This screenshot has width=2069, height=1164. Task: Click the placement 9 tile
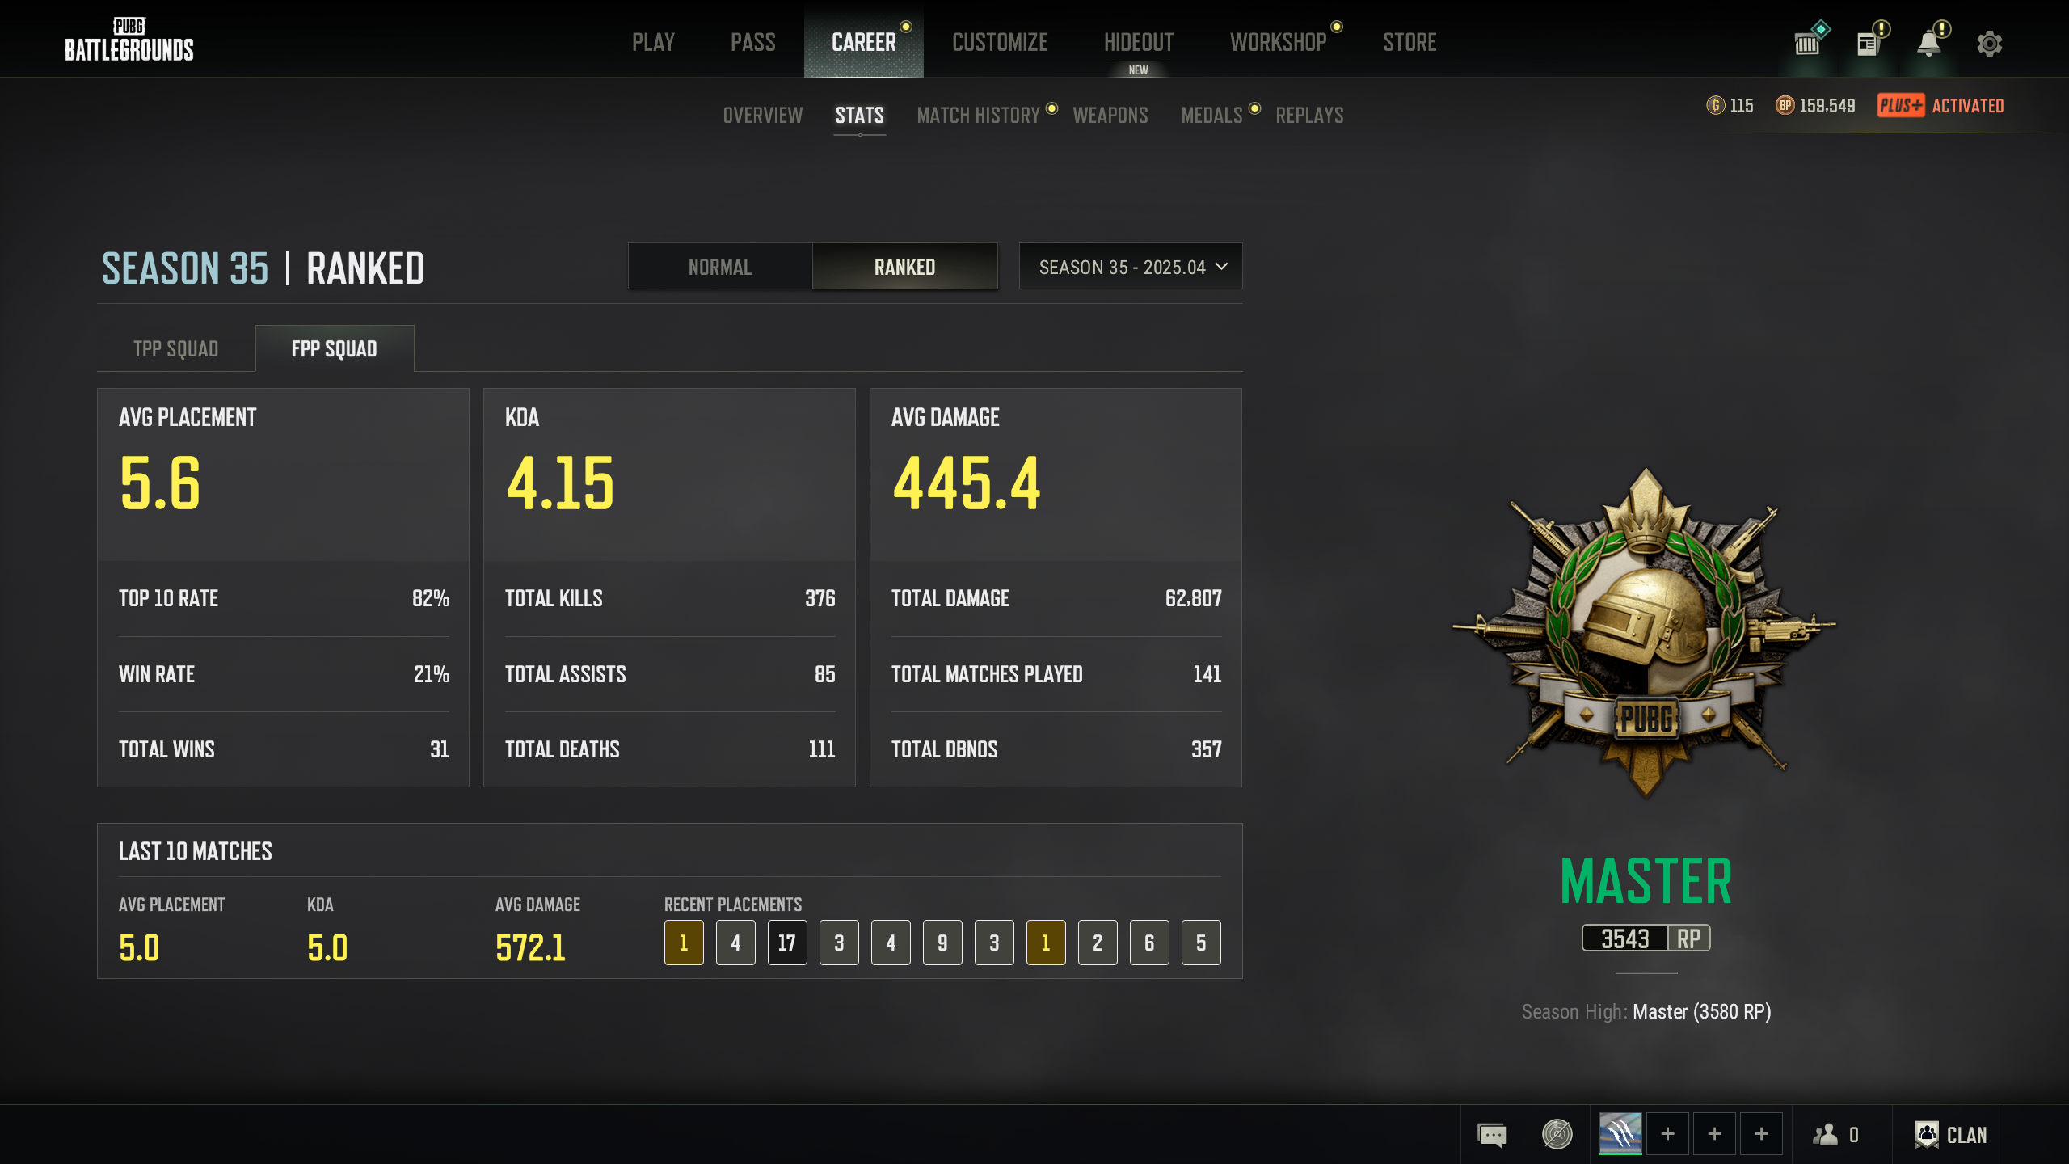point(942,943)
